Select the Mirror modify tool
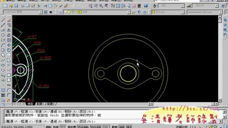The width and height of the screenshot is (228, 128). [9, 30]
